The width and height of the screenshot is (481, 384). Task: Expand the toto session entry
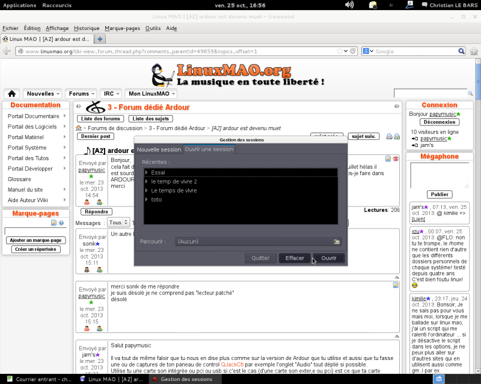(147, 199)
